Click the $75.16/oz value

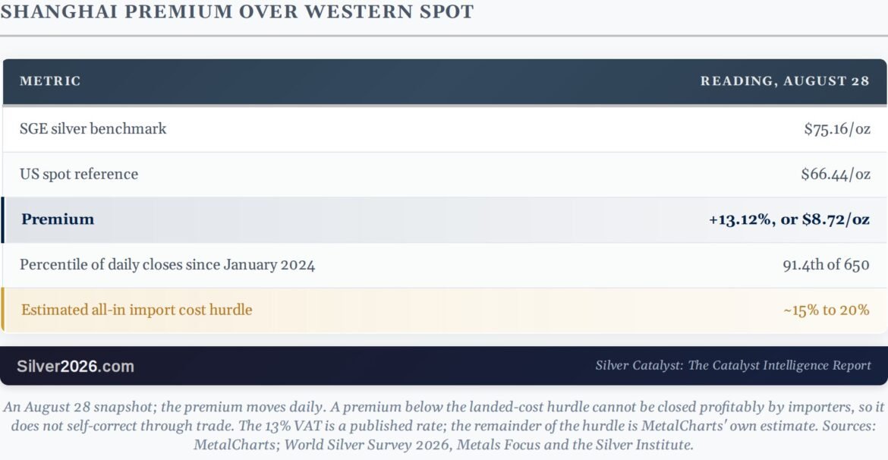(x=837, y=128)
